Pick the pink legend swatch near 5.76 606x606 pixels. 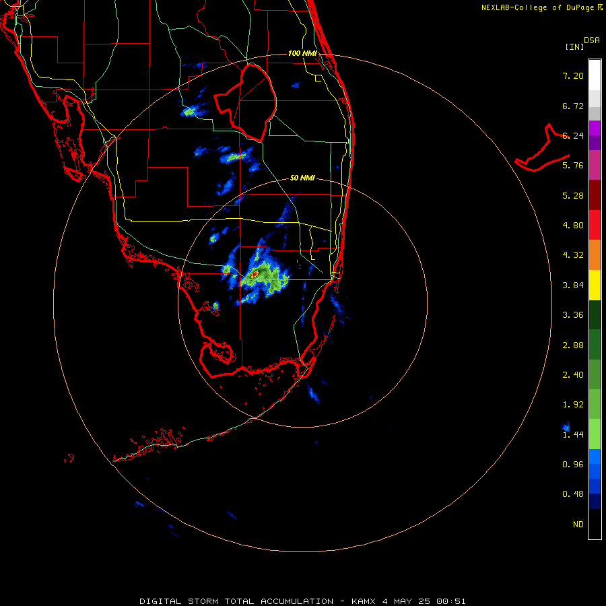point(595,165)
